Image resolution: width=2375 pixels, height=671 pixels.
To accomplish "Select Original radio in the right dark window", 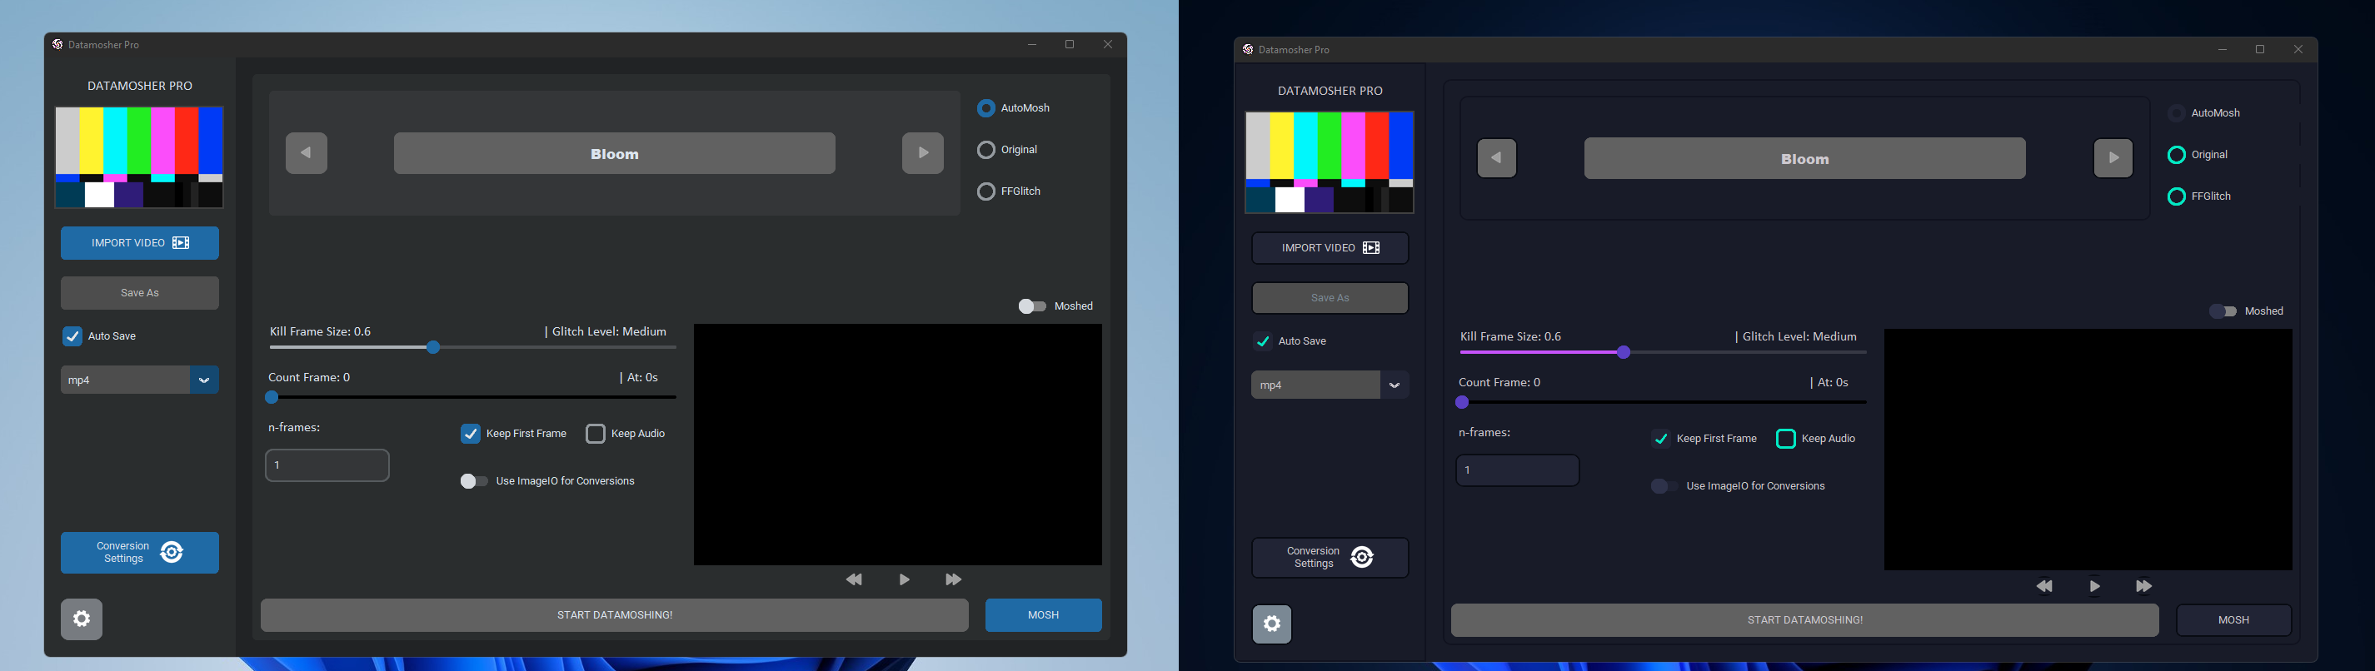I will click(x=2177, y=155).
